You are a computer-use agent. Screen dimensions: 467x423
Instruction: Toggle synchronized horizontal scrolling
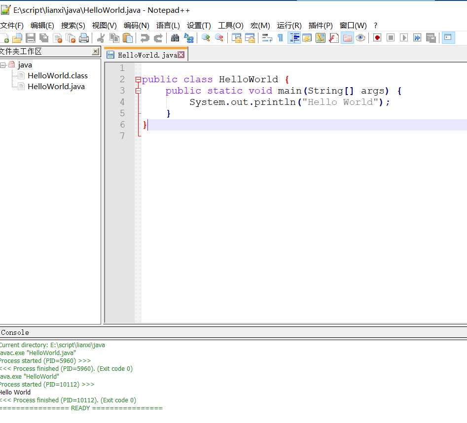(250, 38)
